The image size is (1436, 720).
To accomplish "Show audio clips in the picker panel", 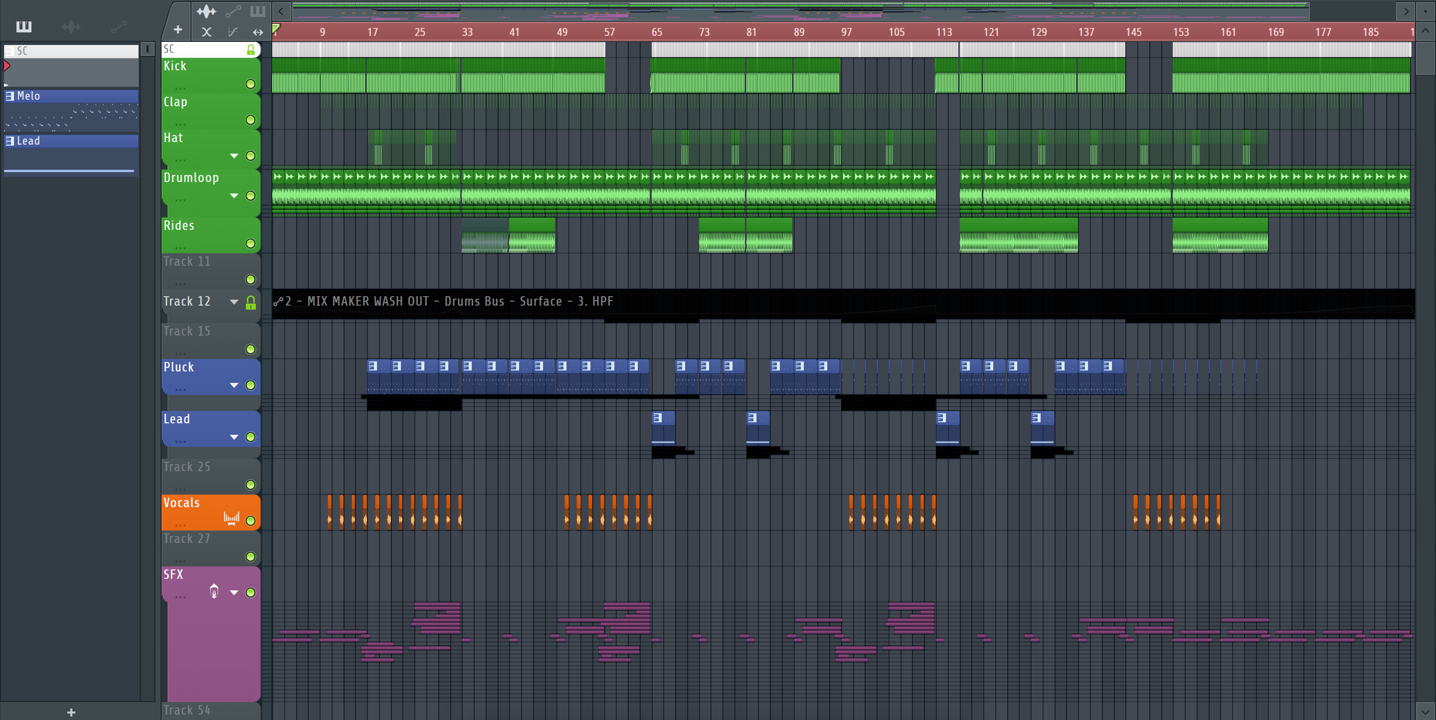I will click(71, 26).
